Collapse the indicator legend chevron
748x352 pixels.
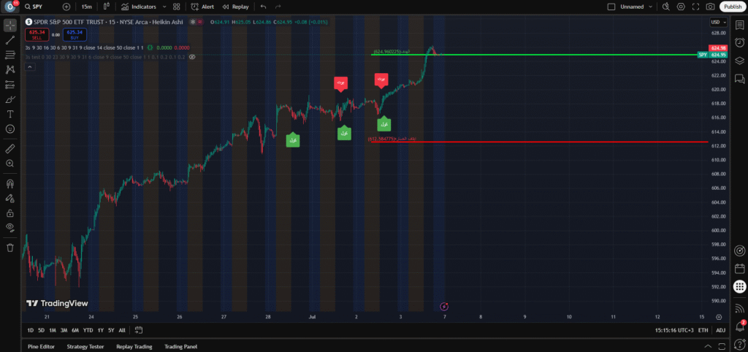pyautogui.click(x=29, y=67)
